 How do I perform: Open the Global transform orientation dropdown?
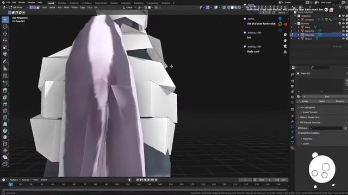point(129,7)
